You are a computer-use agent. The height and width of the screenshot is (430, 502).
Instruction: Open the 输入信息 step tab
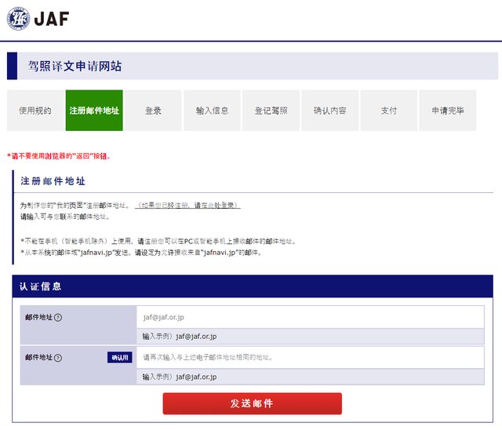212,111
